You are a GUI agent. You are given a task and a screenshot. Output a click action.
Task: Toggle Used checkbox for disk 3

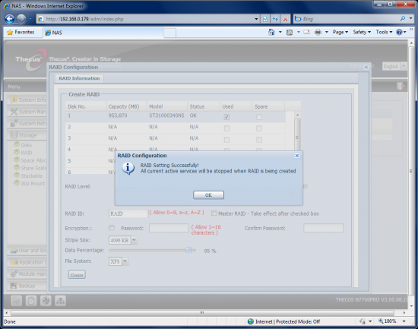[226, 140]
